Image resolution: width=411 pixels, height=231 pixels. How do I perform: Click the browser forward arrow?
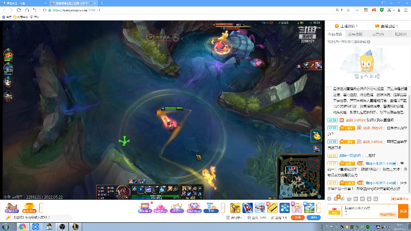tap(11, 10)
